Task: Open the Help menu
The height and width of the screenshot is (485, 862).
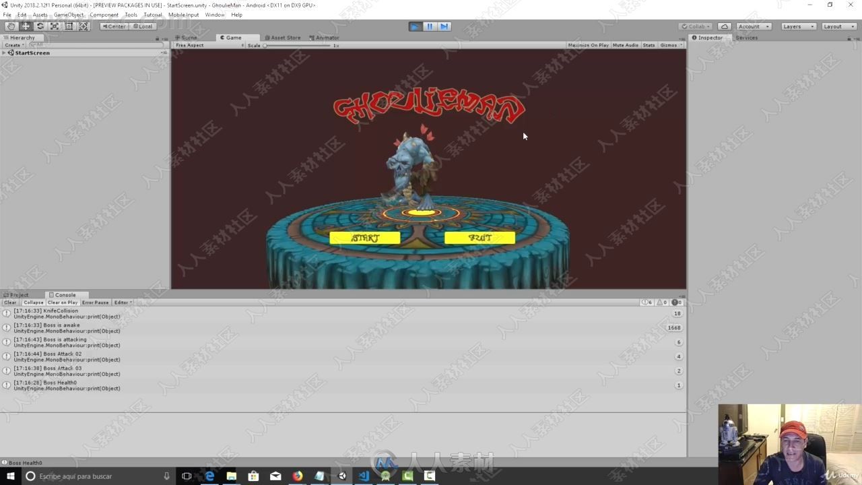Action: coord(236,15)
